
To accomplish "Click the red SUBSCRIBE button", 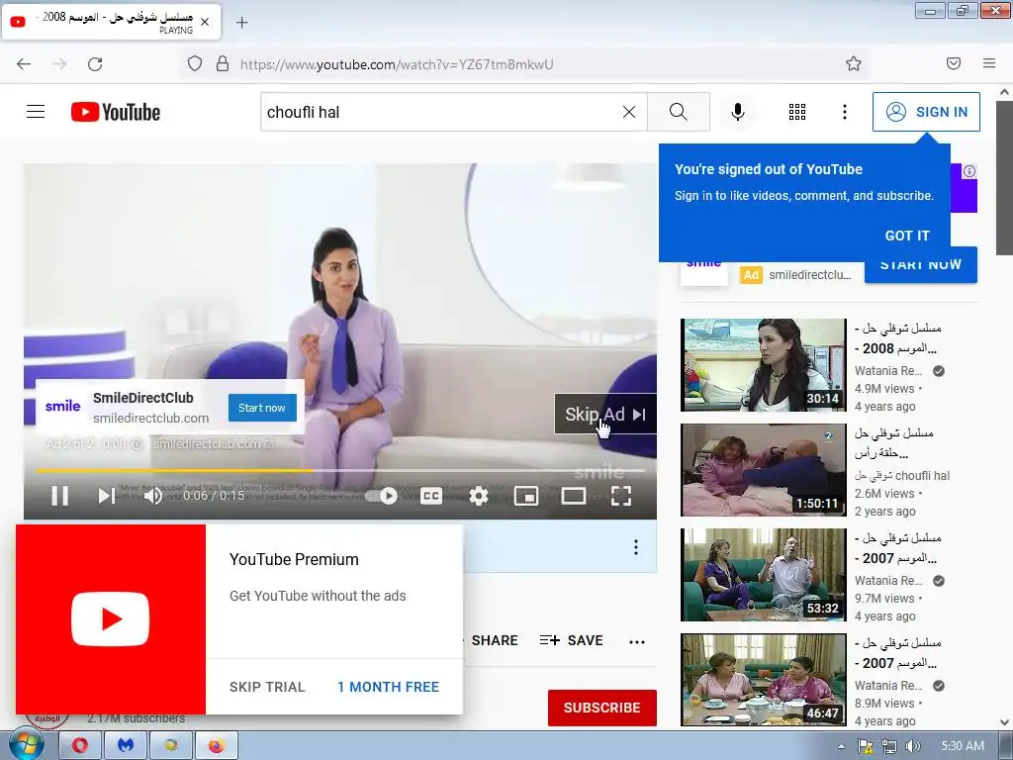I will tap(602, 708).
